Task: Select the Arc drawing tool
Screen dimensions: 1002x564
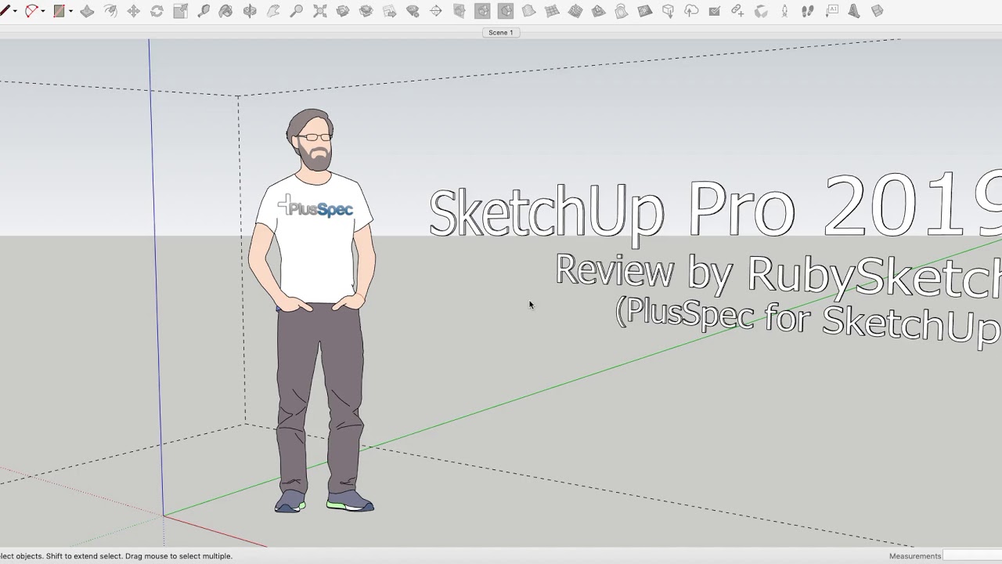Action: [x=31, y=11]
